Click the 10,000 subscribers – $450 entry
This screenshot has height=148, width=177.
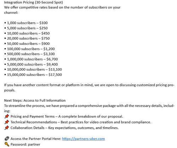(27, 33)
